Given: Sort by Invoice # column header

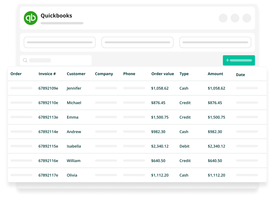Looking at the screenshot, I should pos(47,74).
